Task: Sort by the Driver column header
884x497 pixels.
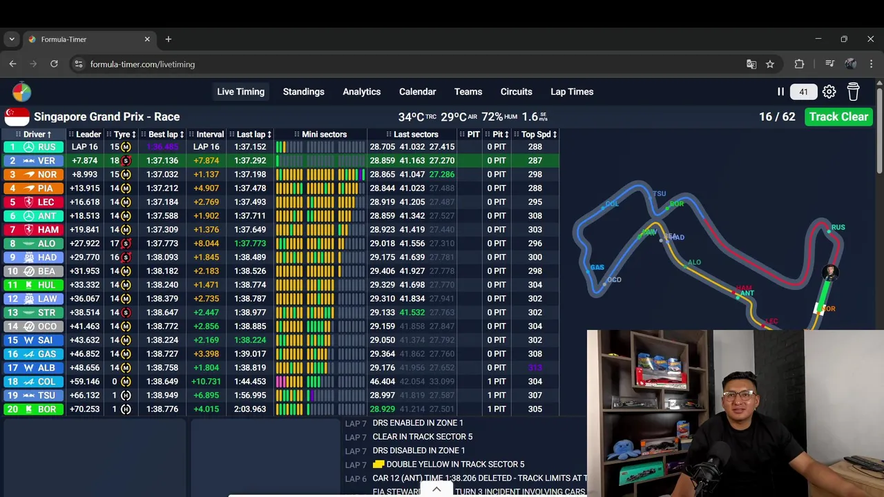Action: pyautogui.click(x=34, y=135)
